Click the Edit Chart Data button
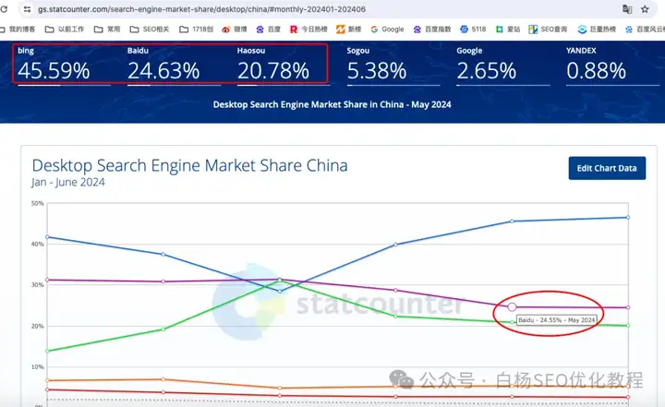This screenshot has width=665, height=407. coord(607,168)
